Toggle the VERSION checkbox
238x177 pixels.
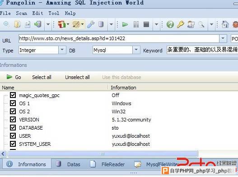(13, 120)
